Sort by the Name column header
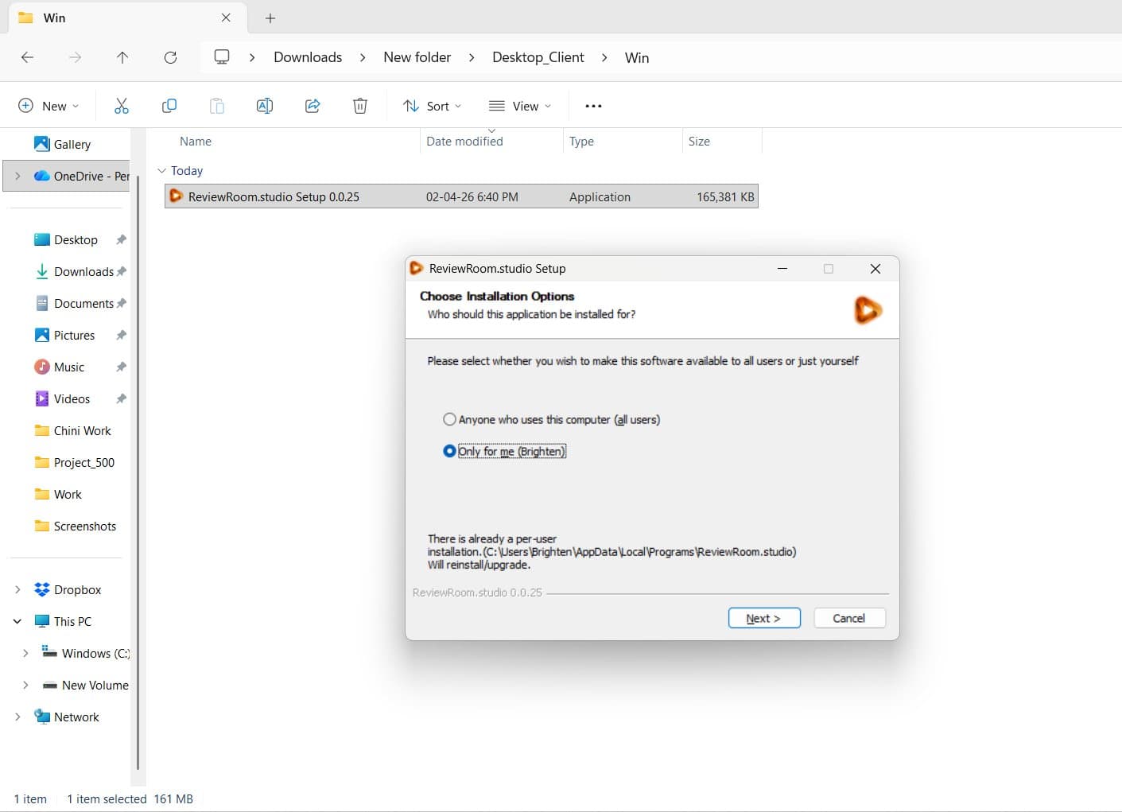 pyautogui.click(x=196, y=141)
